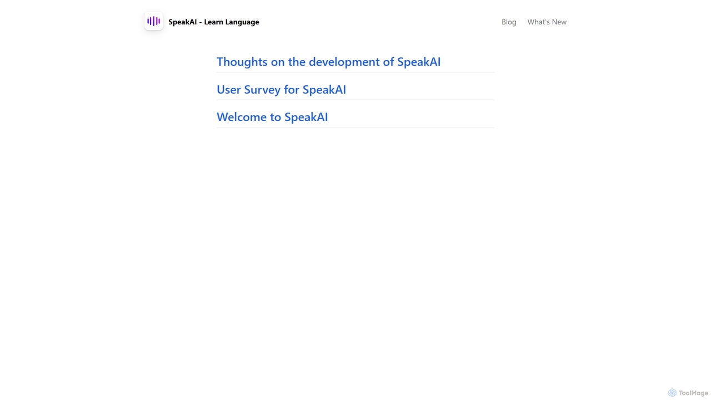Go to the Blog page

click(509, 22)
